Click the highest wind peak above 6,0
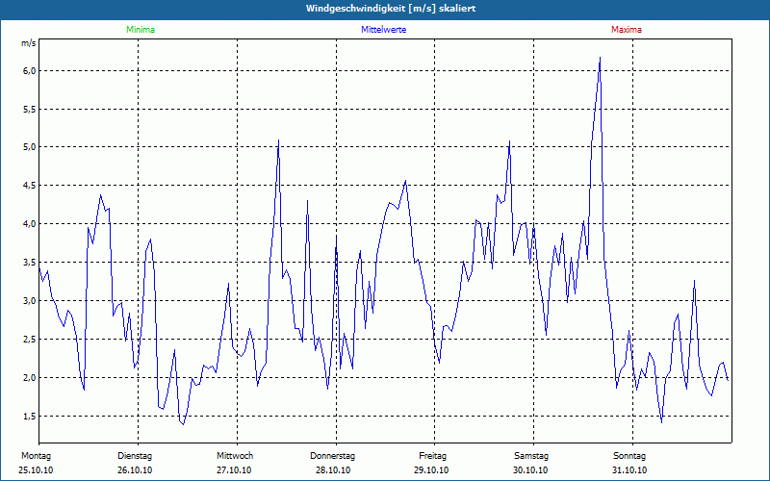Viewport: 770px width, 481px height. [600, 59]
